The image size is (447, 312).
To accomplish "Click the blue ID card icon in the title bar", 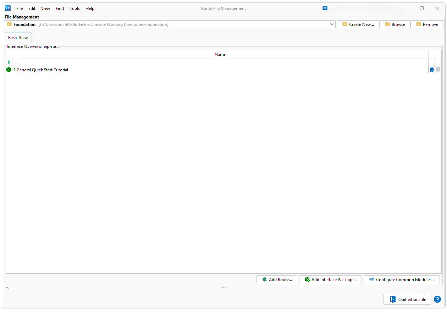I will 325,8.
